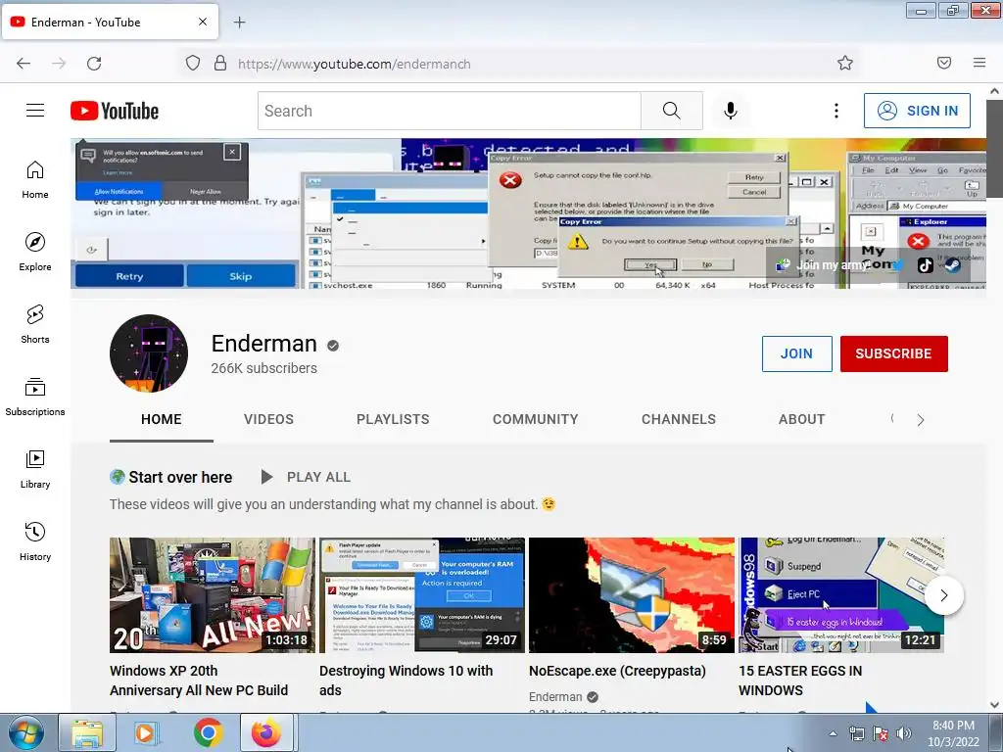Image resolution: width=1003 pixels, height=752 pixels.
Task: Advance video shelf with next arrow
Action: (943, 595)
